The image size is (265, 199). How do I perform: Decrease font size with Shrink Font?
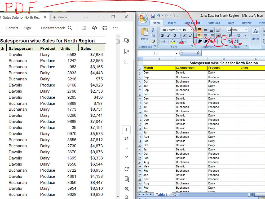[190, 36]
